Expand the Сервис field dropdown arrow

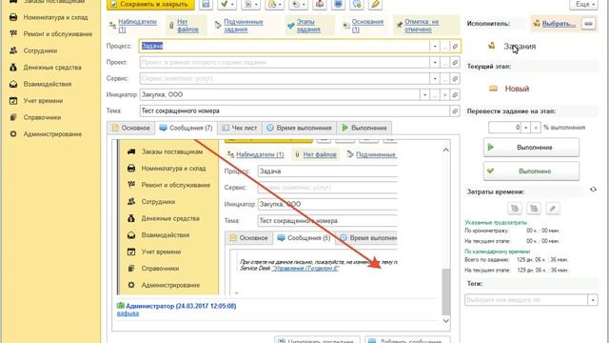click(x=435, y=79)
